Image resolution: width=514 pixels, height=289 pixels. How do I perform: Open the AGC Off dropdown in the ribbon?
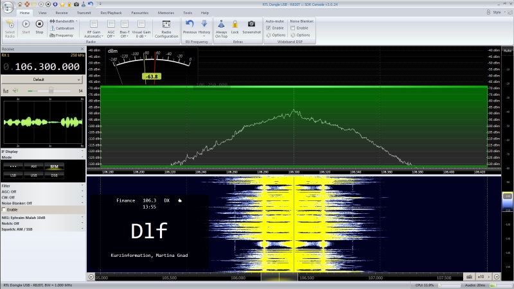coord(111,29)
